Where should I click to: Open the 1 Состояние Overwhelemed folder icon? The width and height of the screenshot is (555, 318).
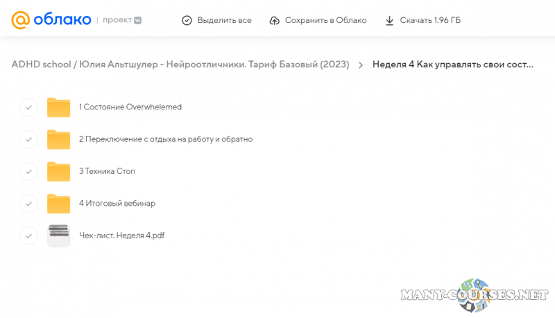point(59,107)
